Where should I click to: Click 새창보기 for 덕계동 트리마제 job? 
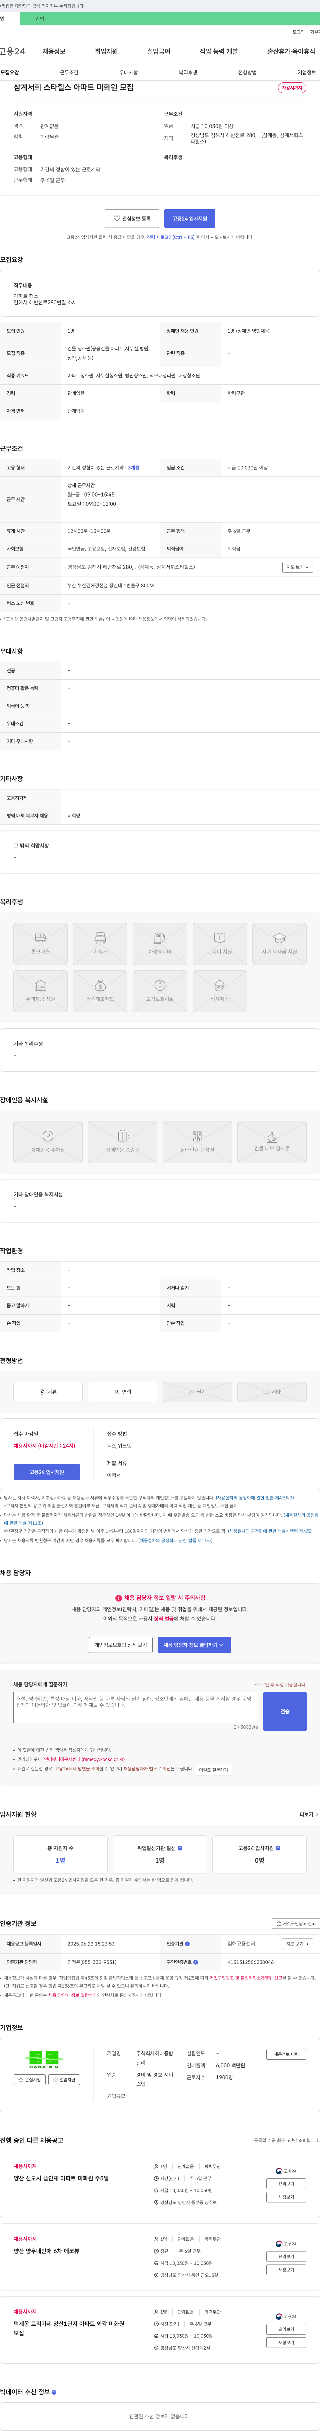coord(286,2342)
